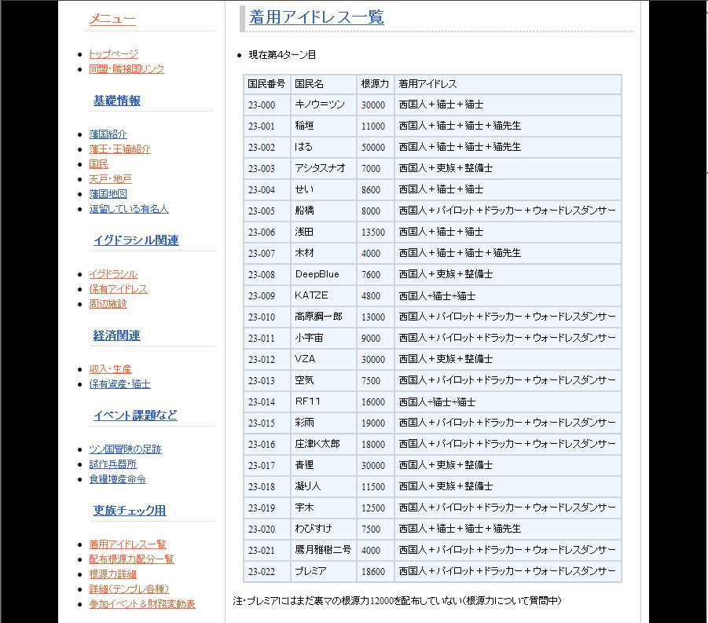Click the 食糧増産命令 link
This screenshot has width=708, height=623.
(117, 479)
